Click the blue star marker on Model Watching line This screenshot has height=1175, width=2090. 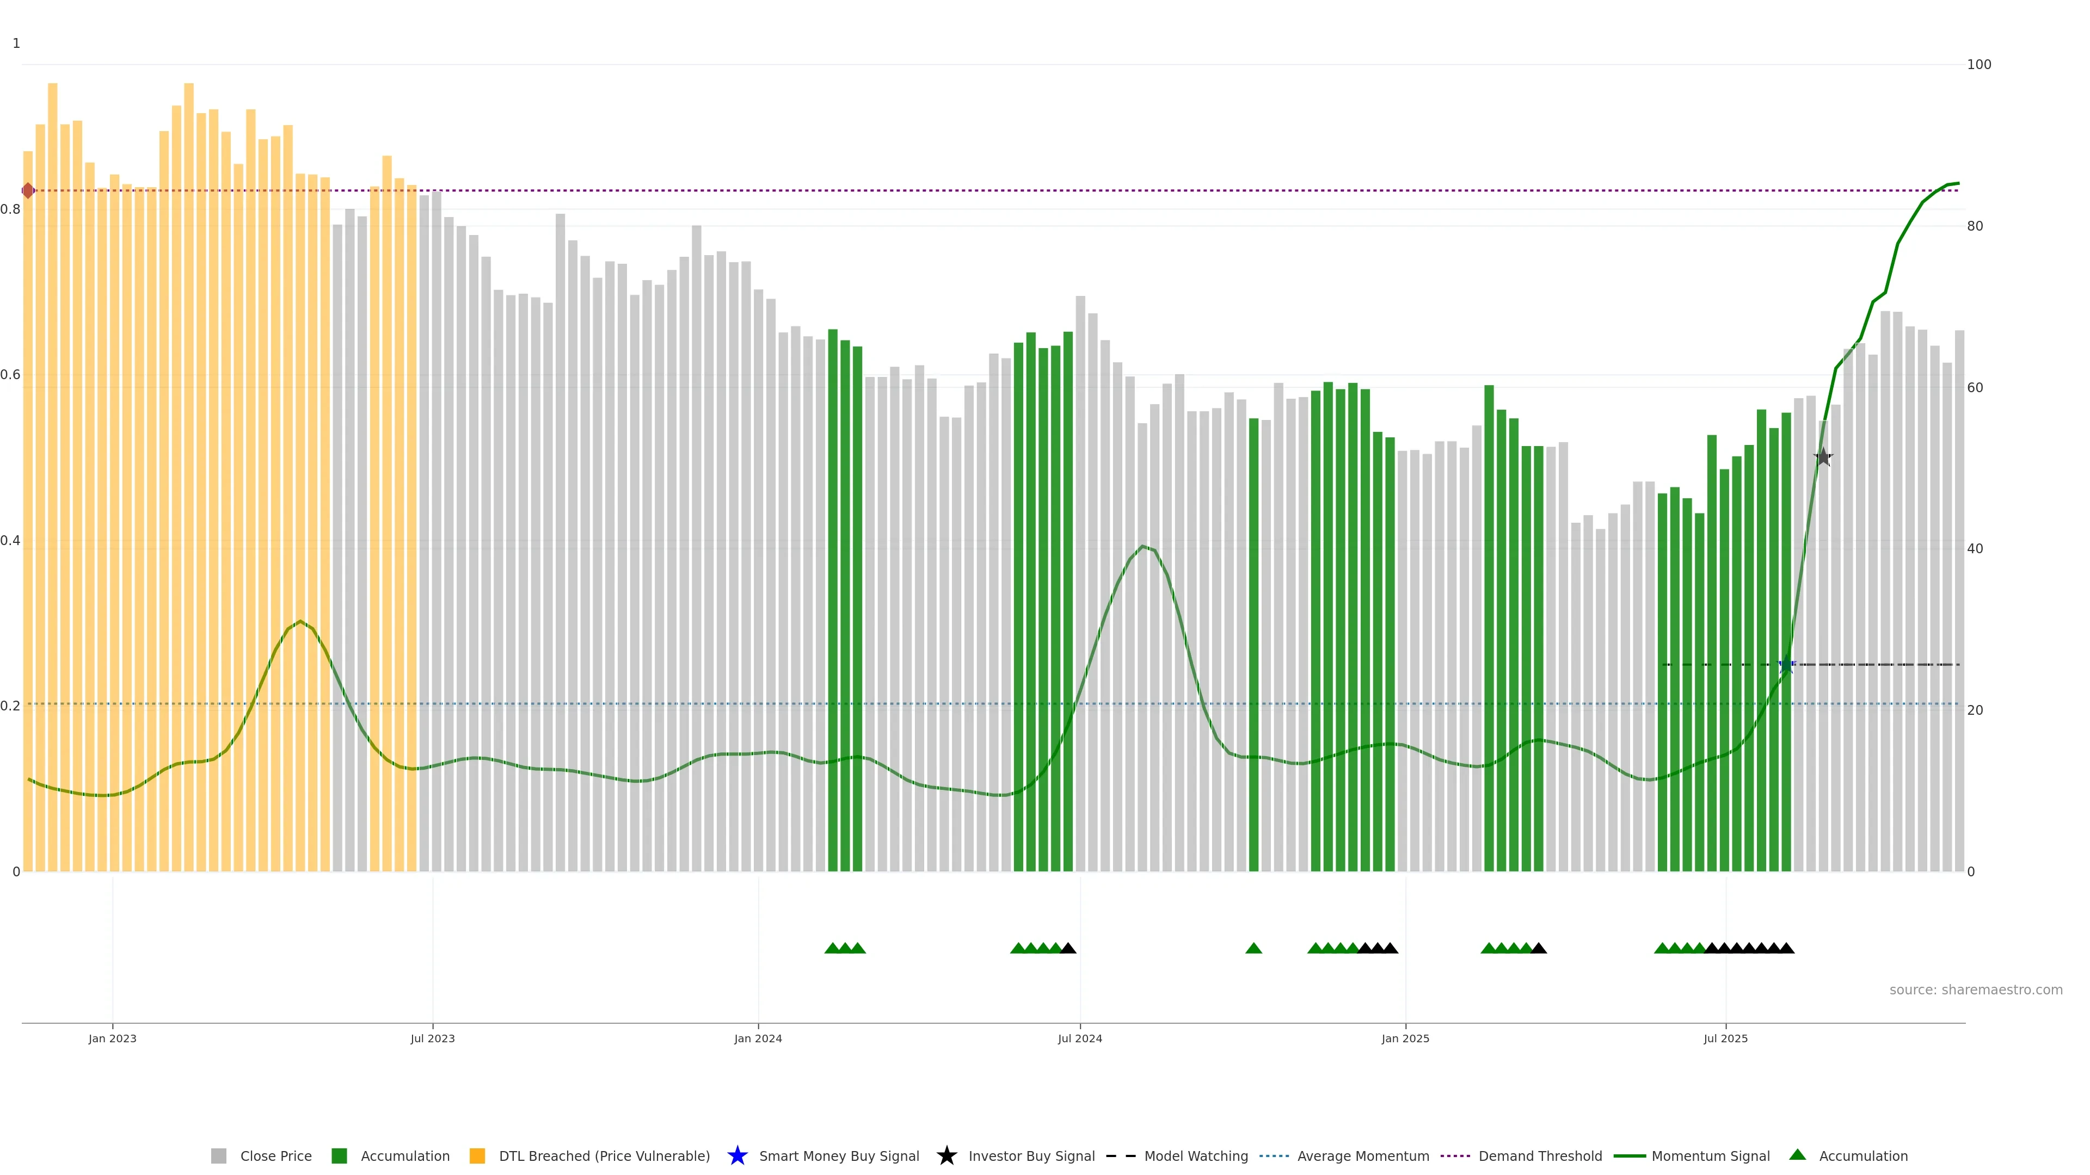click(1786, 665)
